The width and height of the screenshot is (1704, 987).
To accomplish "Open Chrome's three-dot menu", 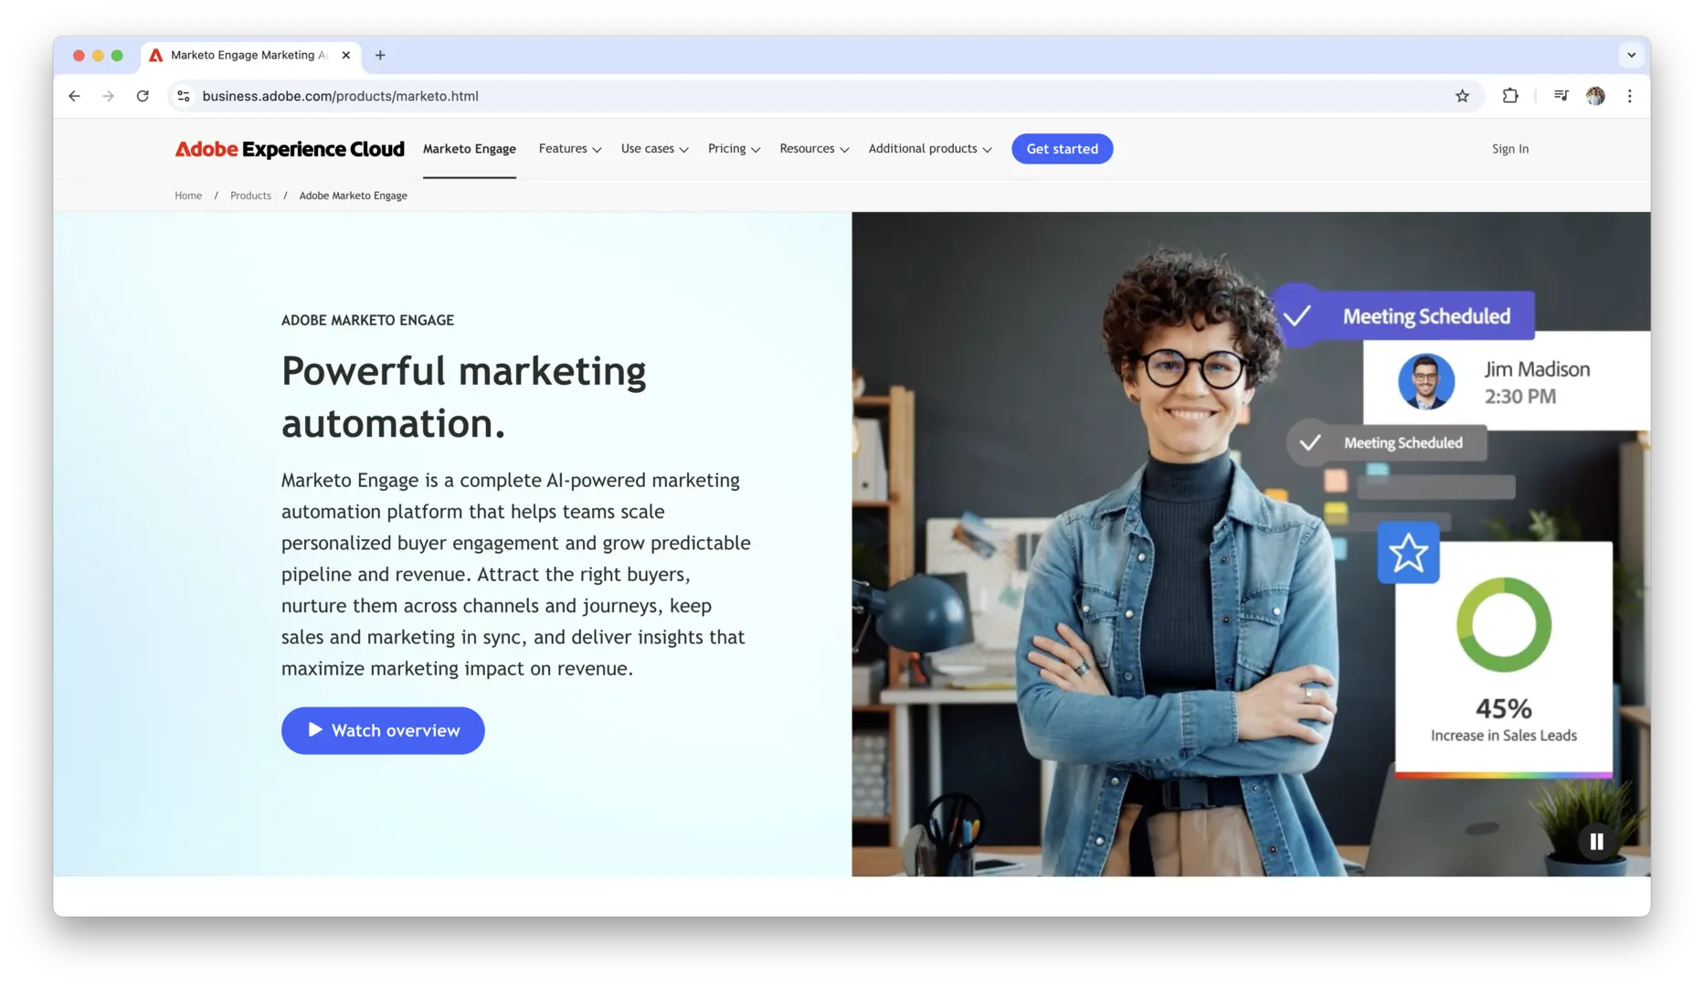I will [x=1629, y=96].
